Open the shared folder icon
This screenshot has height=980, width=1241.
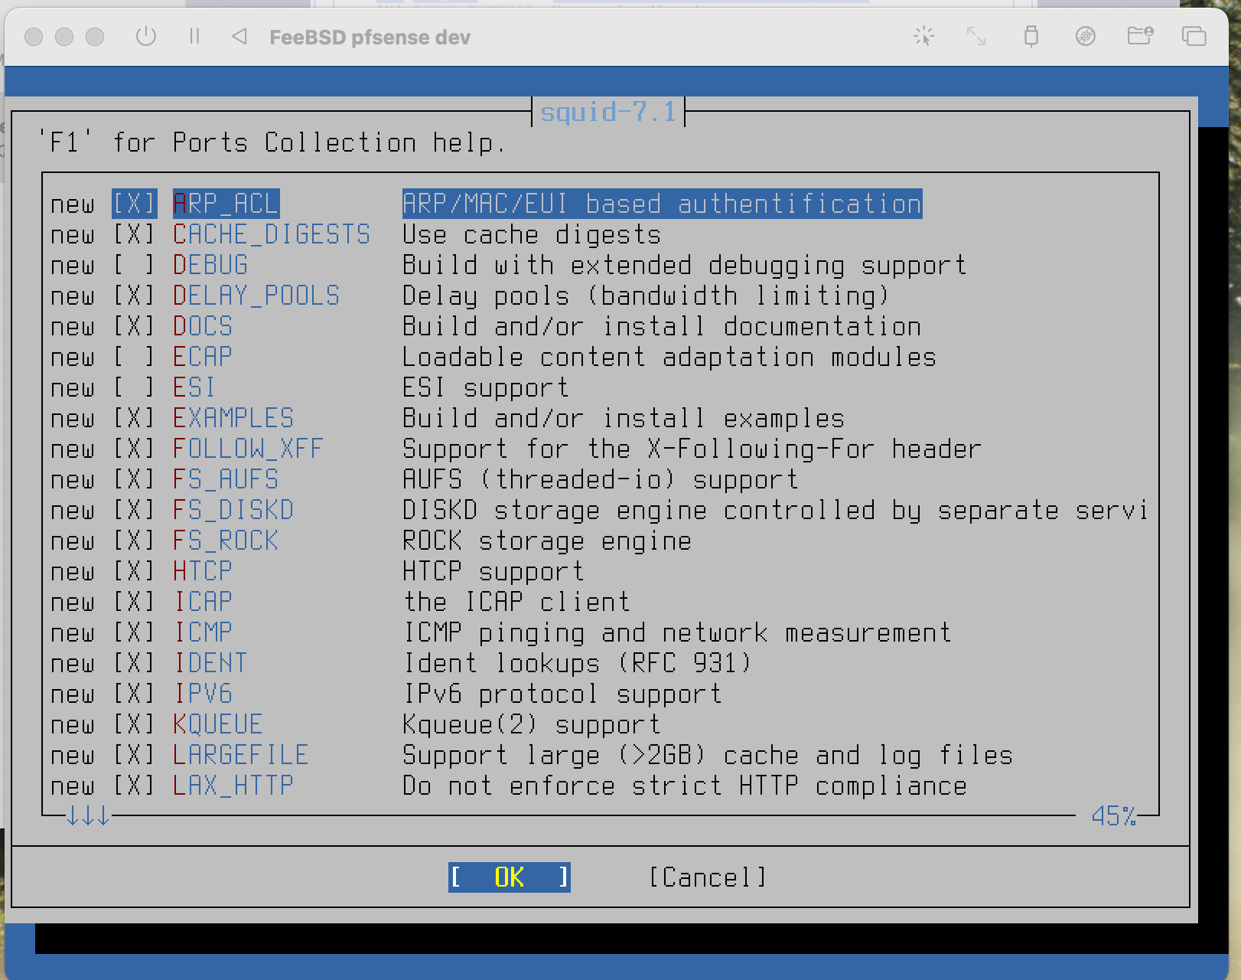1140,36
